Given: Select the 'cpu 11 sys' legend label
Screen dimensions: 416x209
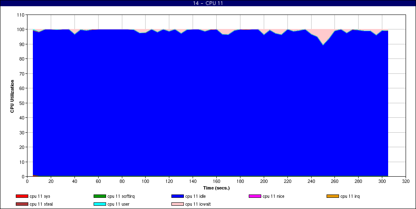Looking at the screenshot, I should (40, 196).
